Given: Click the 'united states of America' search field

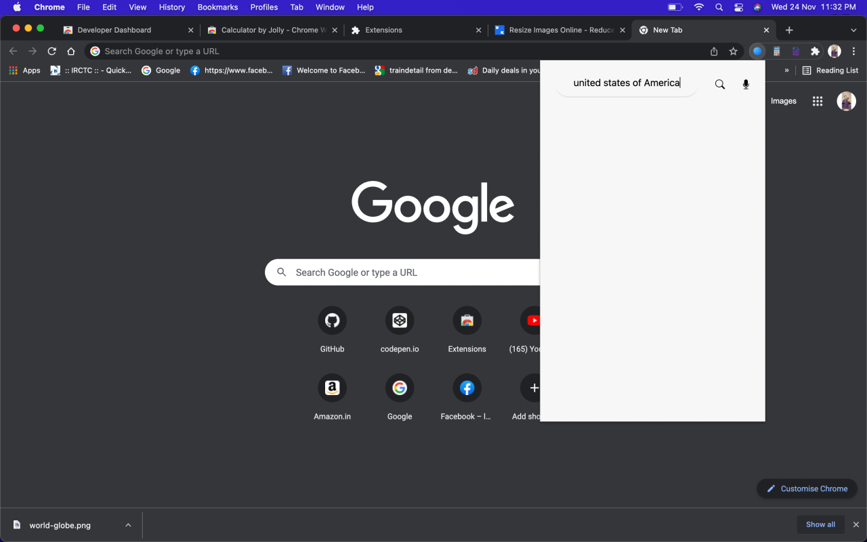Looking at the screenshot, I should pyautogui.click(x=627, y=83).
